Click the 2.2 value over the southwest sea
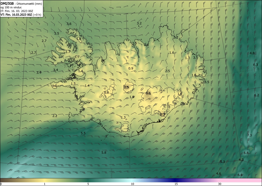The image size is (262, 186). click(55, 116)
